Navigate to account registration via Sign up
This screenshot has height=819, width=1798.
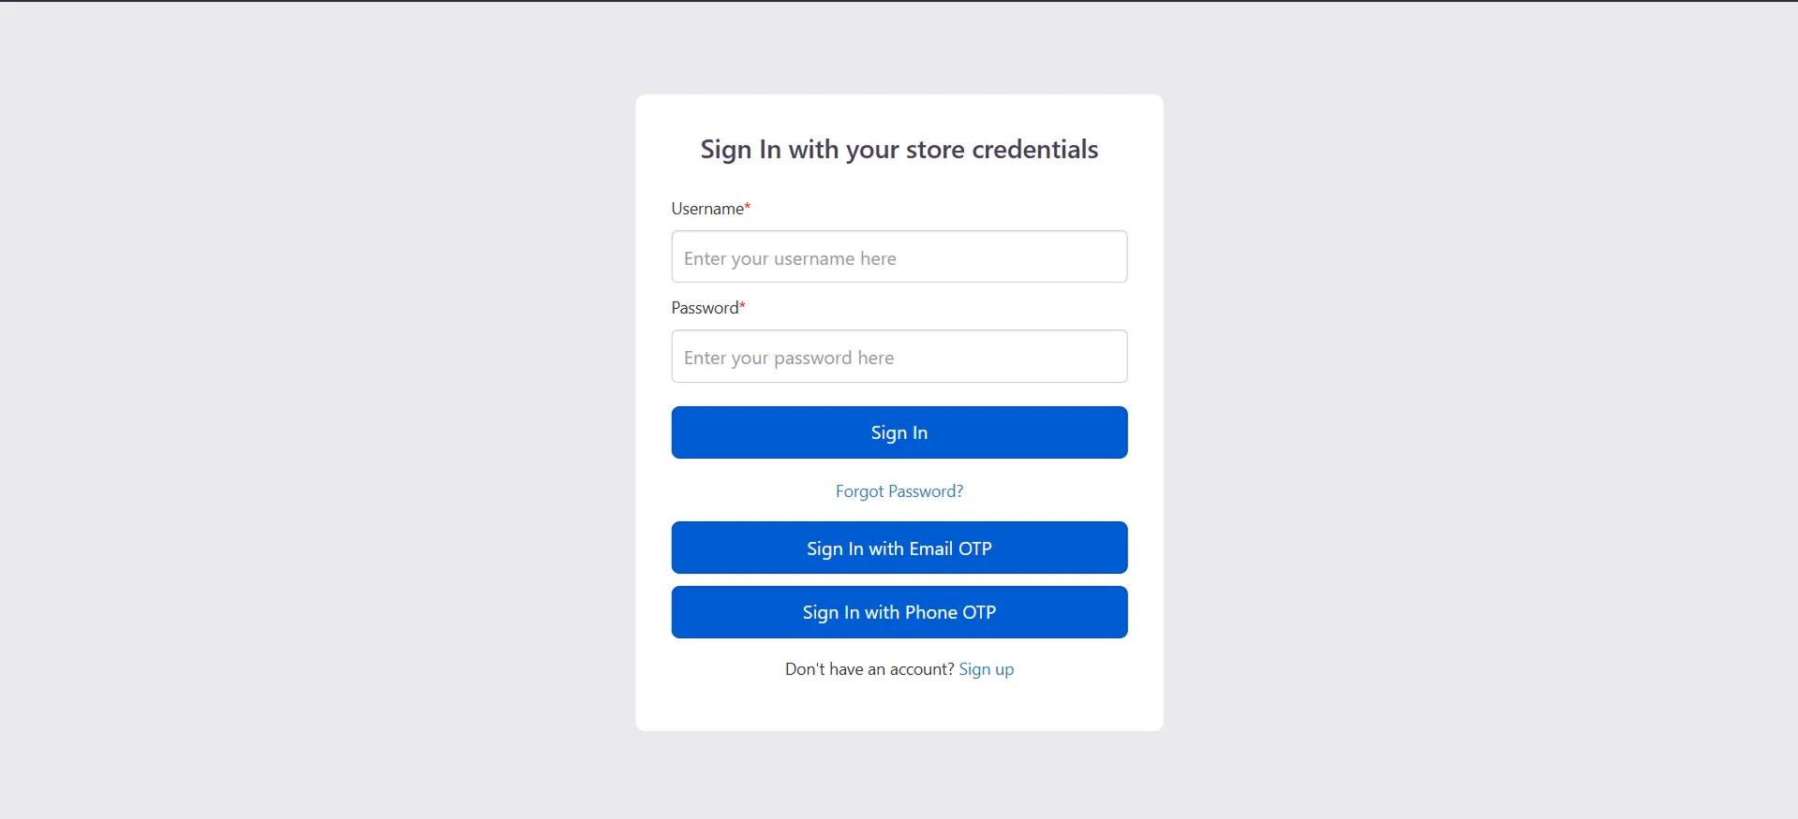tap(986, 668)
